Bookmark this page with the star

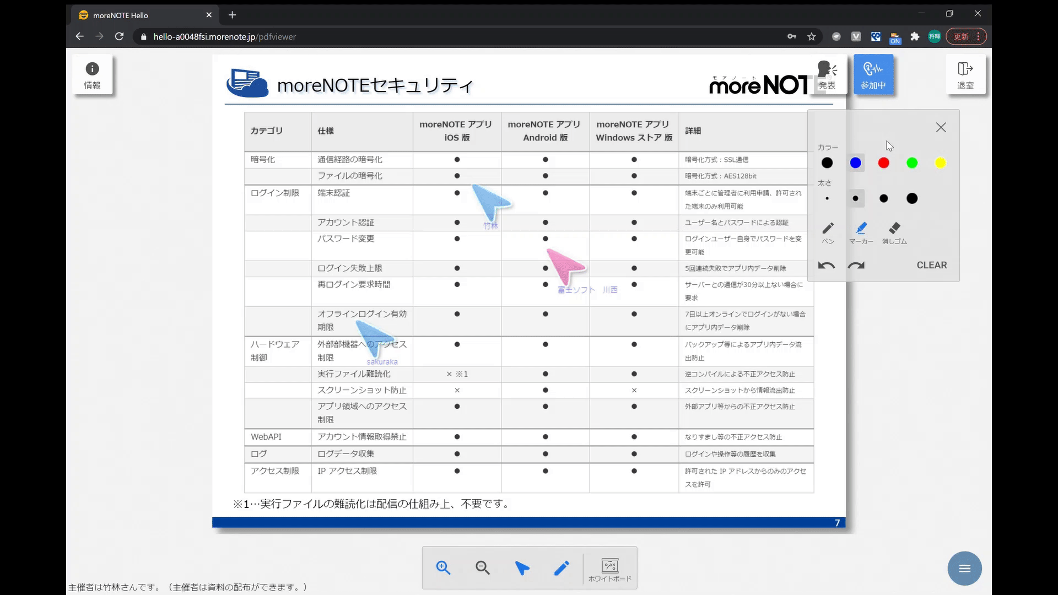(811, 37)
